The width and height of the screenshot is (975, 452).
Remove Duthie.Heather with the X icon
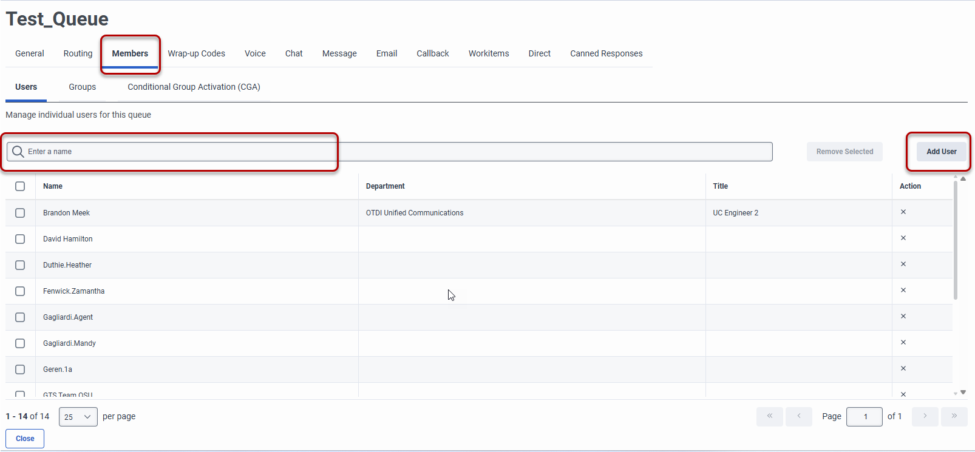tap(903, 264)
